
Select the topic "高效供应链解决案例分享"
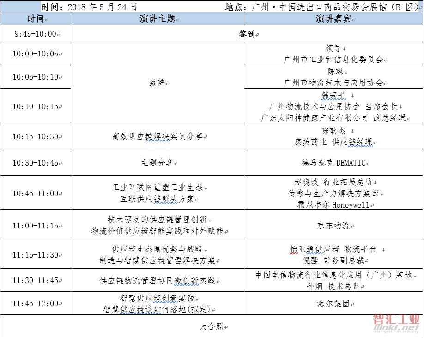[157, 136]
